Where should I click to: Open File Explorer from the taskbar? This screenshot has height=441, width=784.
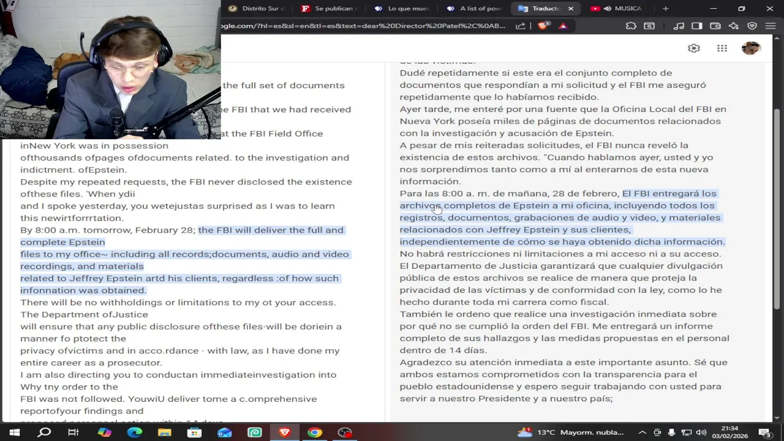164,432
